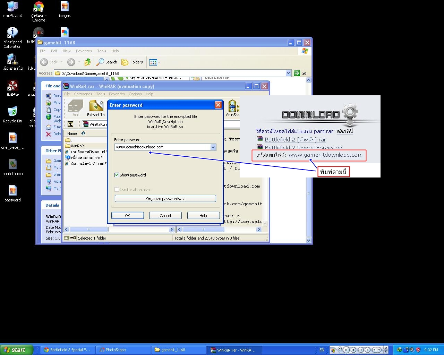
Task: Select the photothumb desktop icon
Action: (x=12, y=167)
